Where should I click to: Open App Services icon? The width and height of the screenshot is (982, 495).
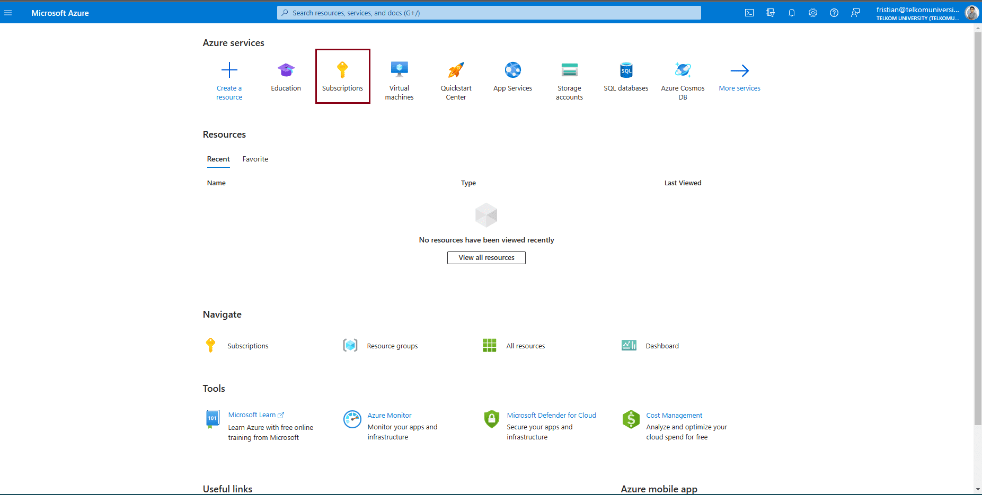coord(513,70)
